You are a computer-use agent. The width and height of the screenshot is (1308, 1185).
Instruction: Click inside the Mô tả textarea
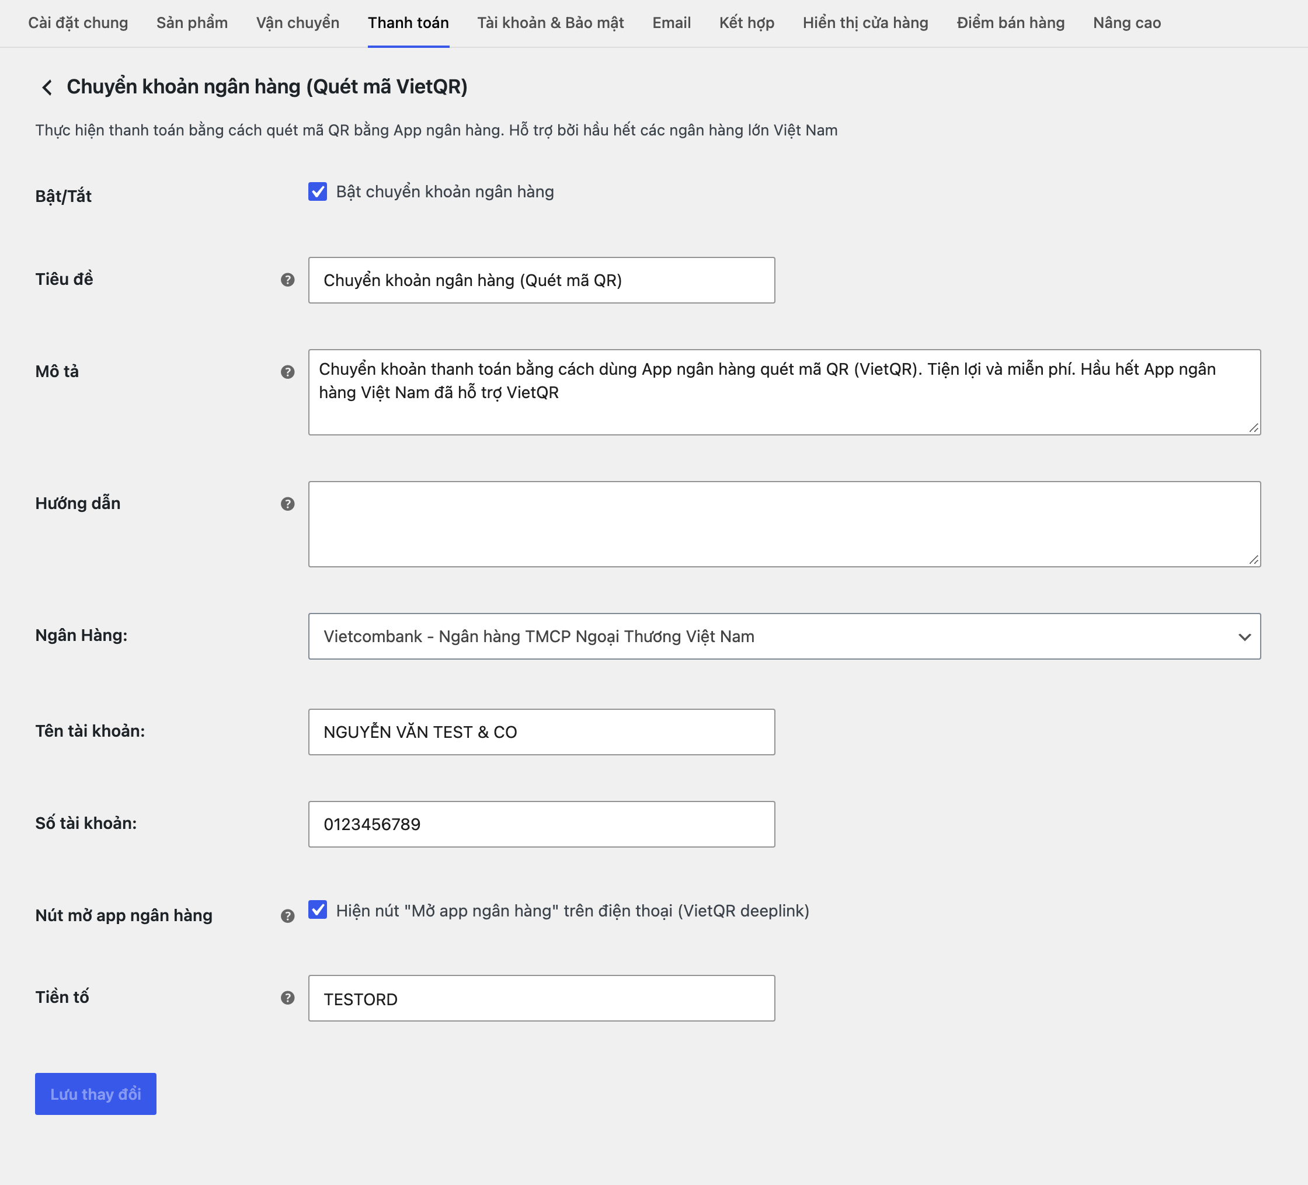[784, 392]
